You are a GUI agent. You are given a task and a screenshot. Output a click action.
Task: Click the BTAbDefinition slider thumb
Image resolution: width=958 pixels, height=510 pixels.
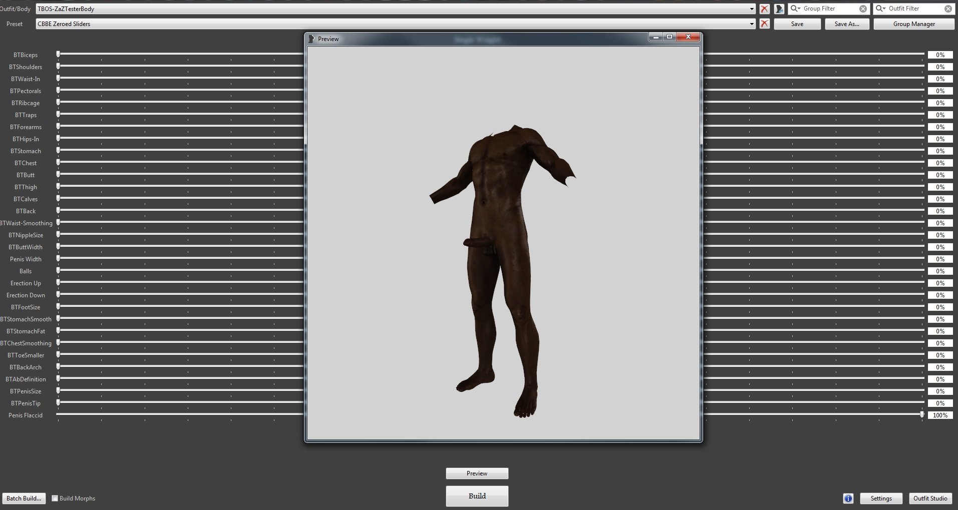click(58, 378)
